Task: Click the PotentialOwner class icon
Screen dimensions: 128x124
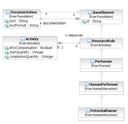Action: point(88,111)
